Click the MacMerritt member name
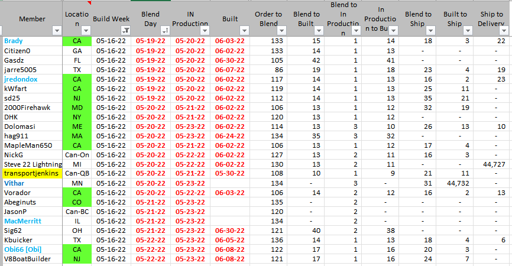 22,221
